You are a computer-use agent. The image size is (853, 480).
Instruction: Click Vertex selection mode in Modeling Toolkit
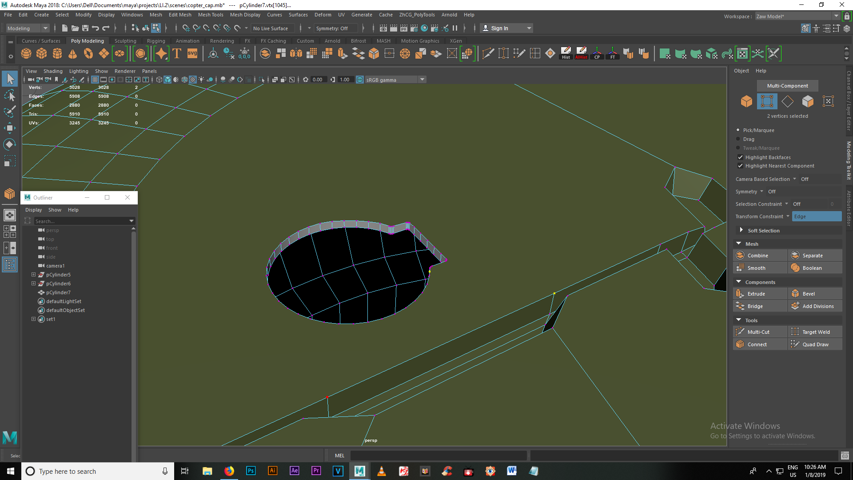(x=767, y=101)
